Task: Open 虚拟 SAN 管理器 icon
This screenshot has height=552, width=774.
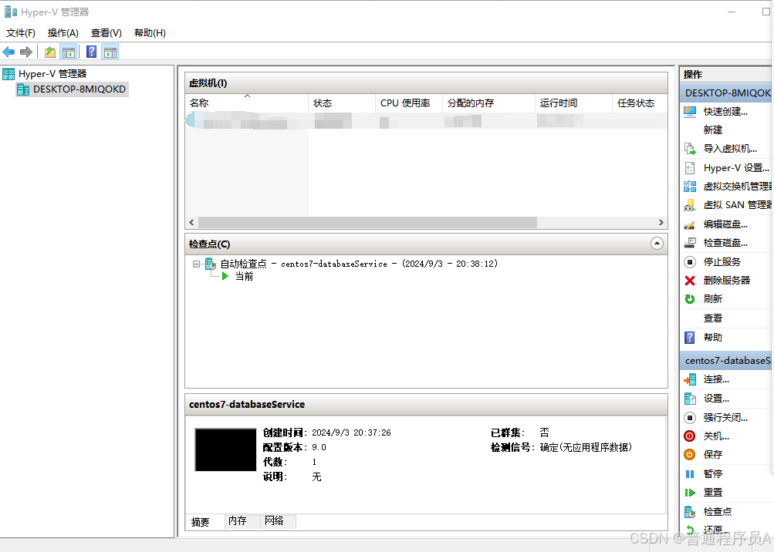Action: (690, 205)
